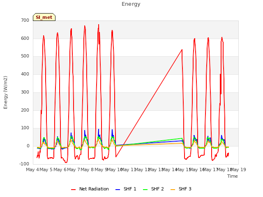Click the 700 y-axis tick label
Viewport: 263px width, 197px height.
point(25,20)
